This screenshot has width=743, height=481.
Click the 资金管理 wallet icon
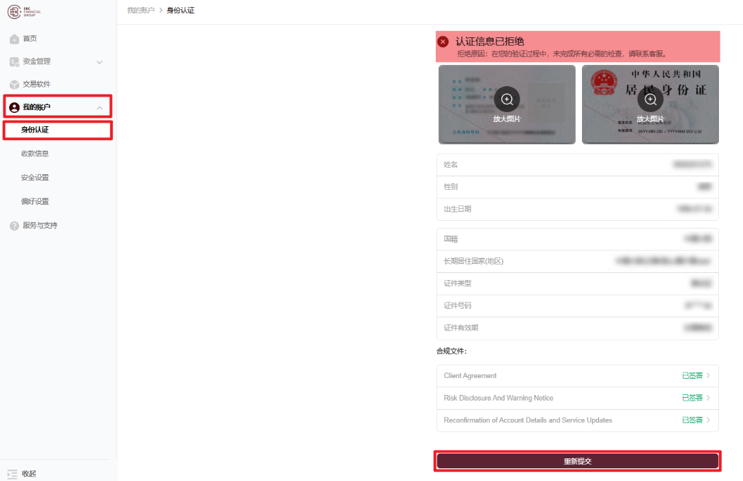14,61
